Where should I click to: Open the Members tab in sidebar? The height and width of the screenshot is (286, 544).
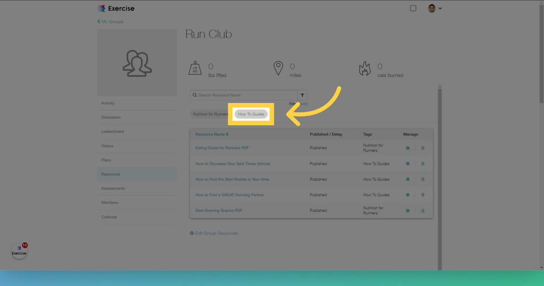(x=137, y=203)
